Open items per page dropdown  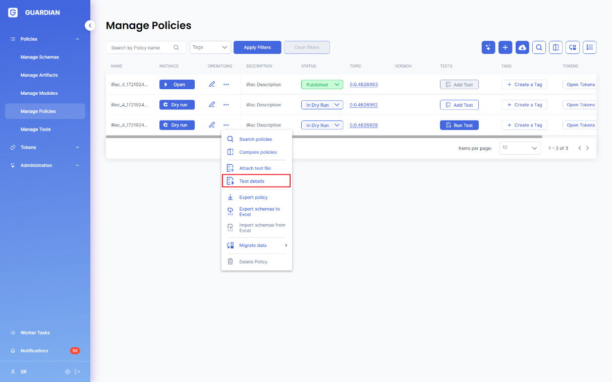pyautogui.click(x=520, y=148)
